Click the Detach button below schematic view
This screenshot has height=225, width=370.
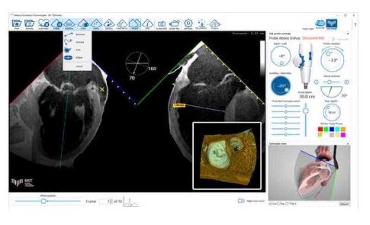tap(344, 204)
